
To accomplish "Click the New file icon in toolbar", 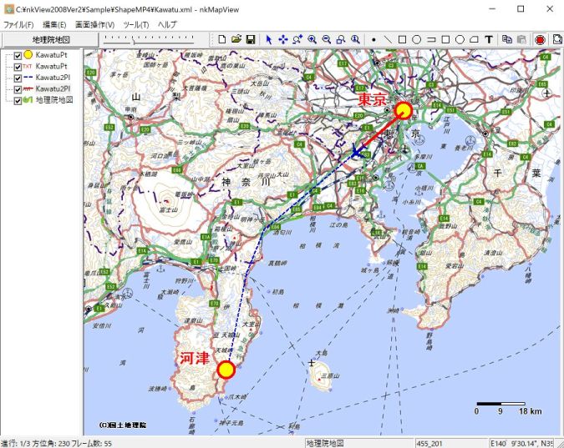I will (222, 39).
